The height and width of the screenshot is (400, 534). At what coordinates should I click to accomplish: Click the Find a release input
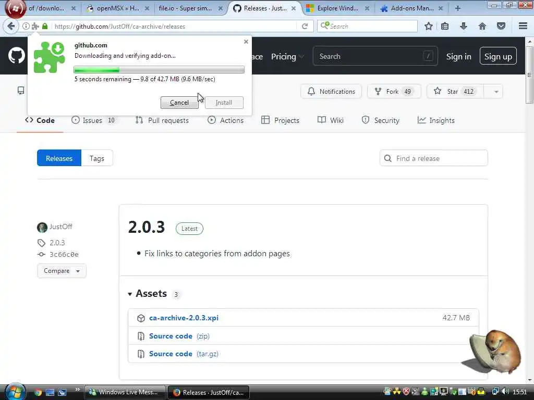point(433,158)
